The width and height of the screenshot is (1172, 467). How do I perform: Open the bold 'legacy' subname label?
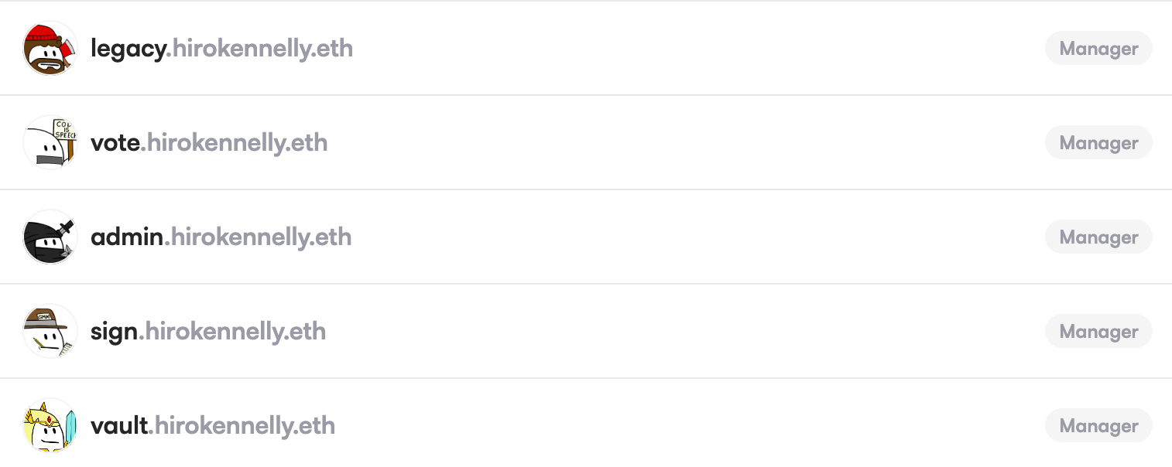tap(128, 49)
